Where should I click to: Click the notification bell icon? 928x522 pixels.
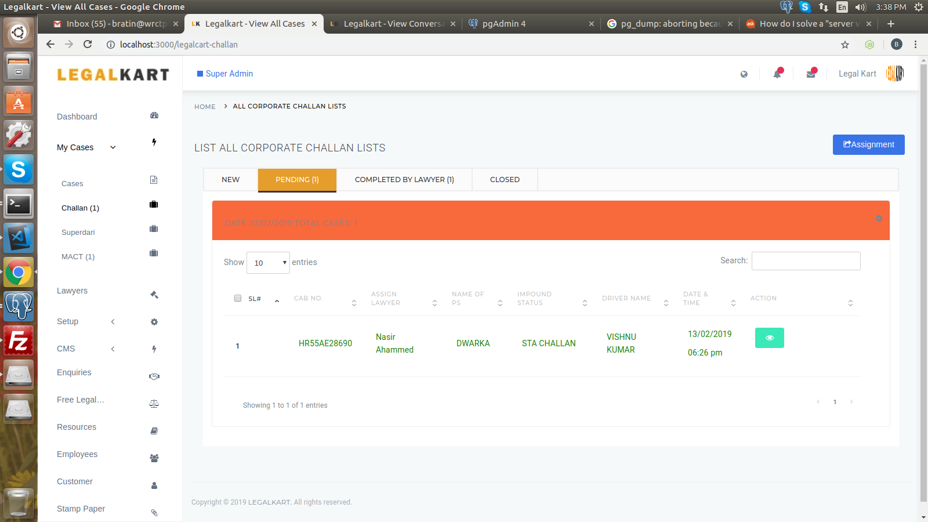(x=777, y=74)
